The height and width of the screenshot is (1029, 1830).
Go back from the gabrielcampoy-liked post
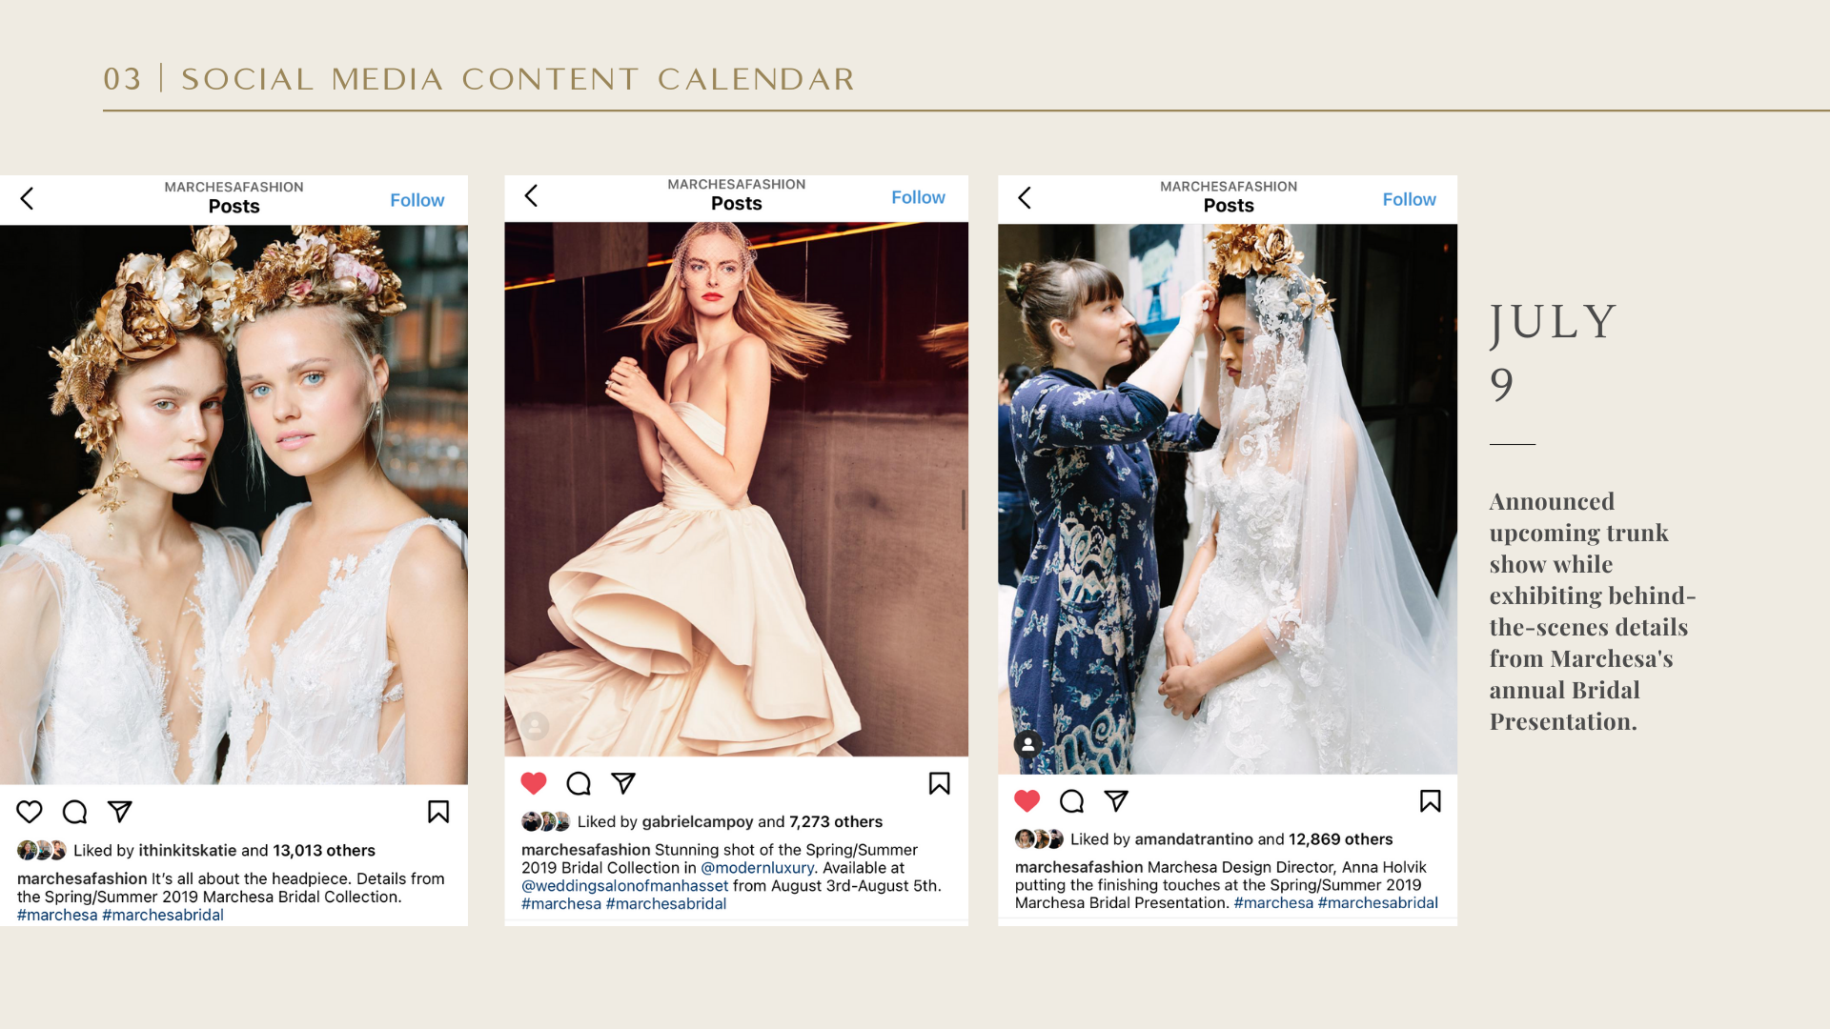pos(531,195)
